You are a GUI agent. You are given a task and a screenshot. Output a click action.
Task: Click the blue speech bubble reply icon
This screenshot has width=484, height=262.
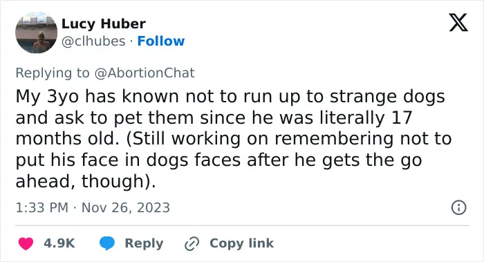(x=107, y=243)
